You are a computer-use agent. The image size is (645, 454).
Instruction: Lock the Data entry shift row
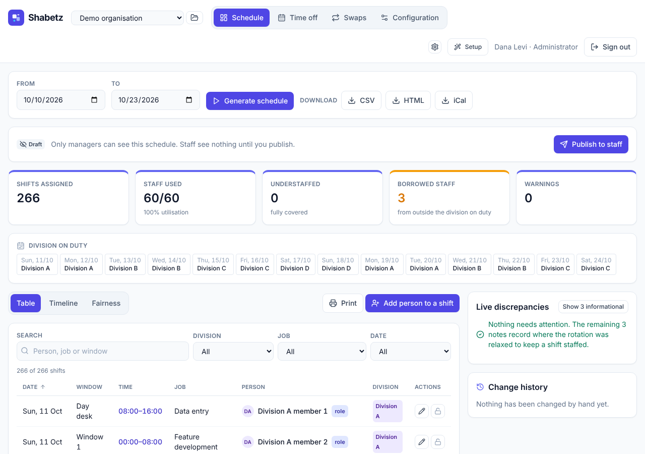point(438,411)
